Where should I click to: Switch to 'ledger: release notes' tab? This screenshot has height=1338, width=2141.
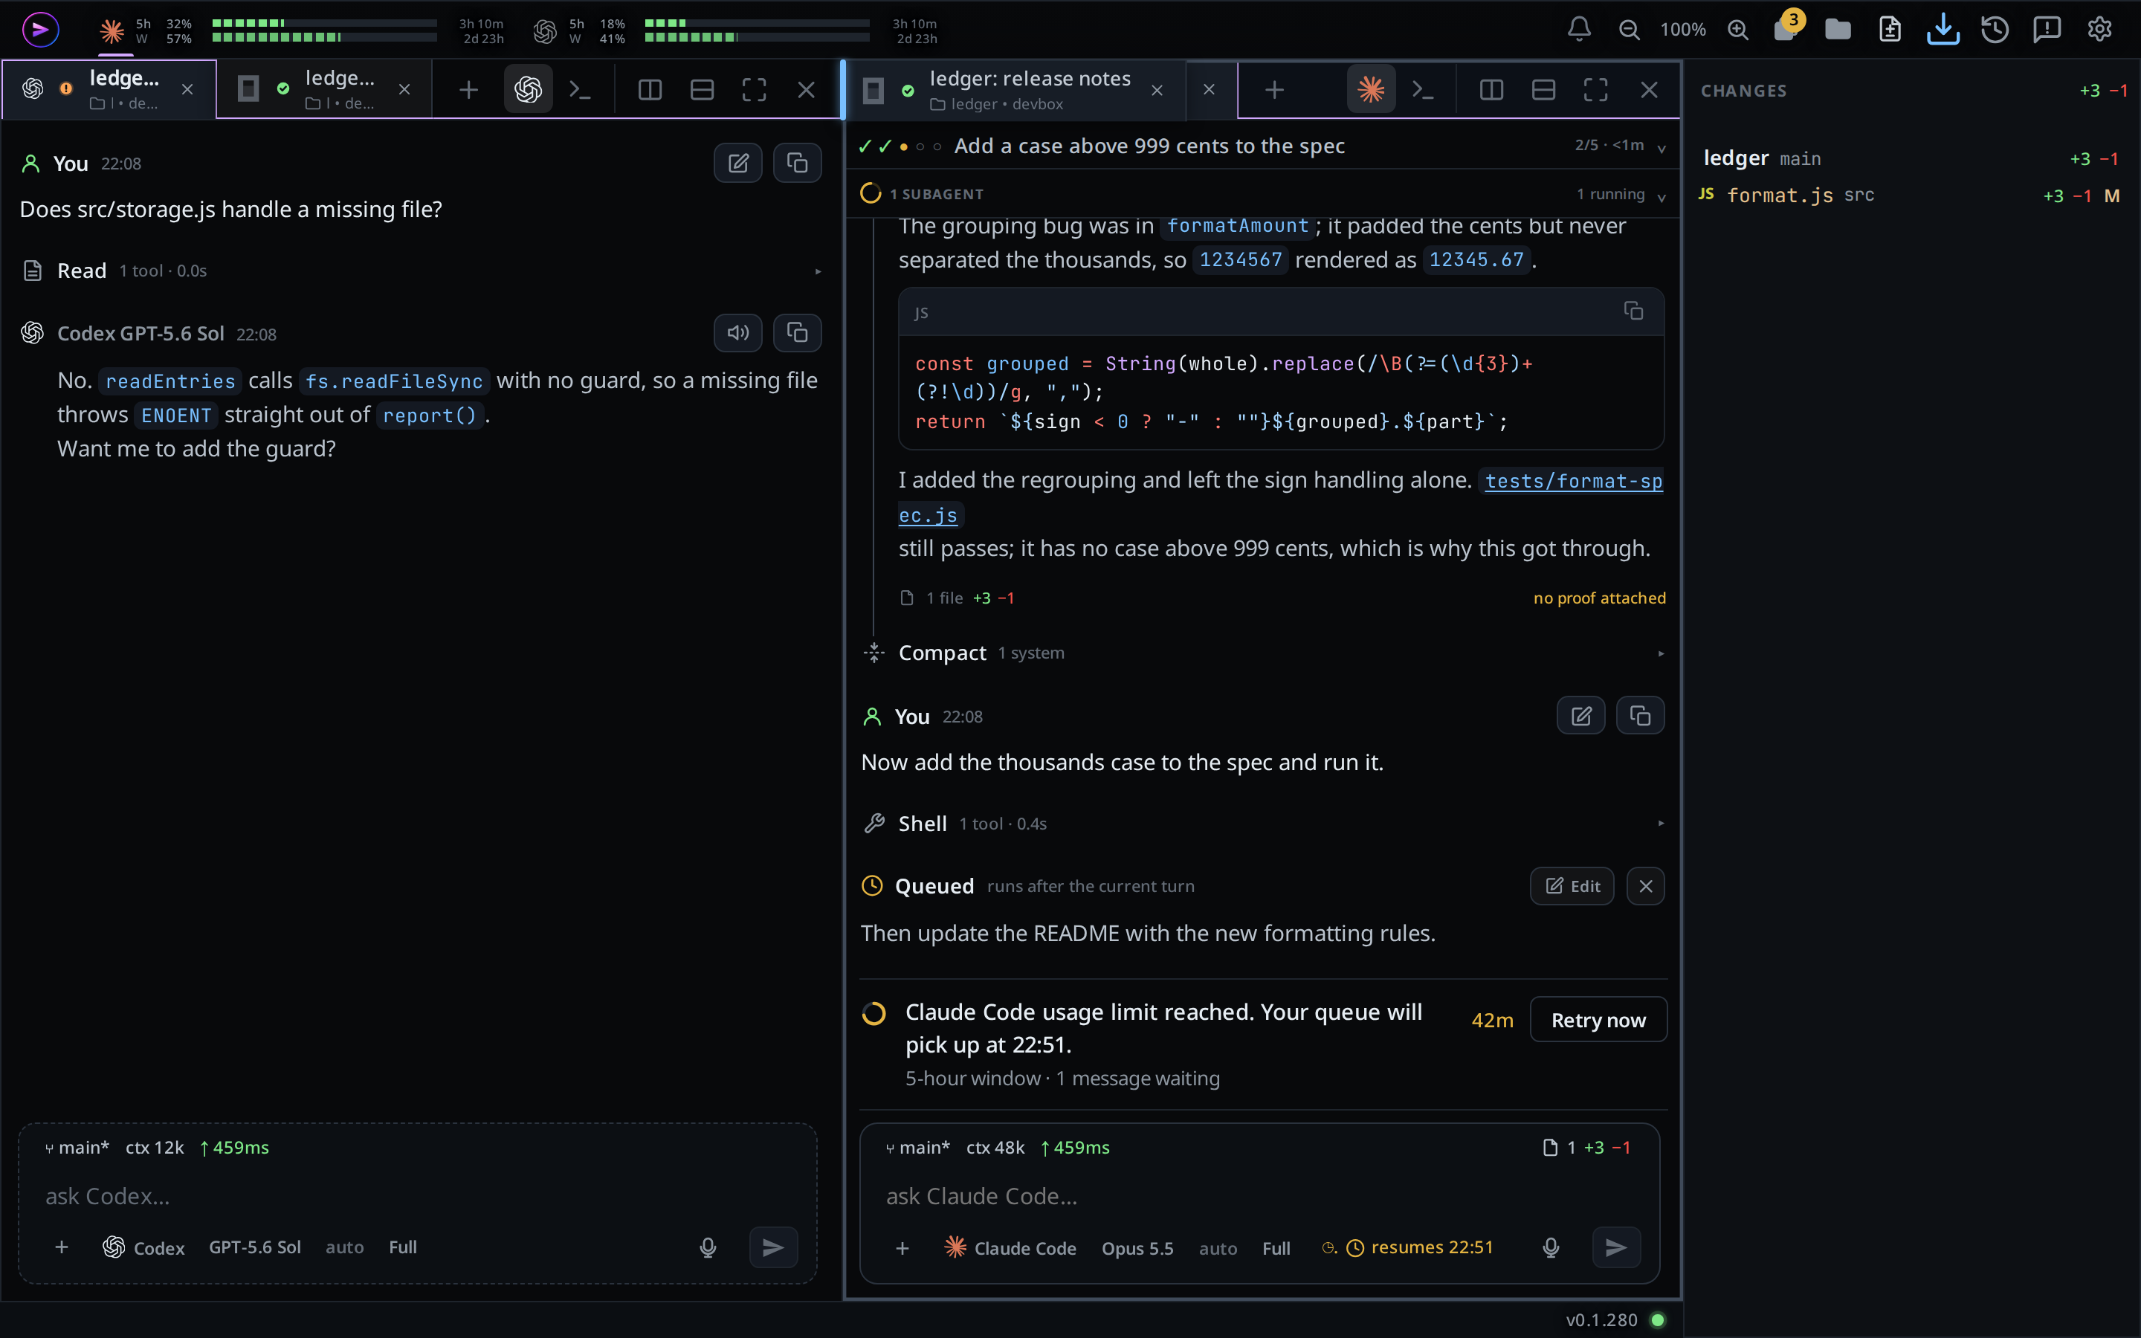pyautogui.click(x=1016, y=89)
